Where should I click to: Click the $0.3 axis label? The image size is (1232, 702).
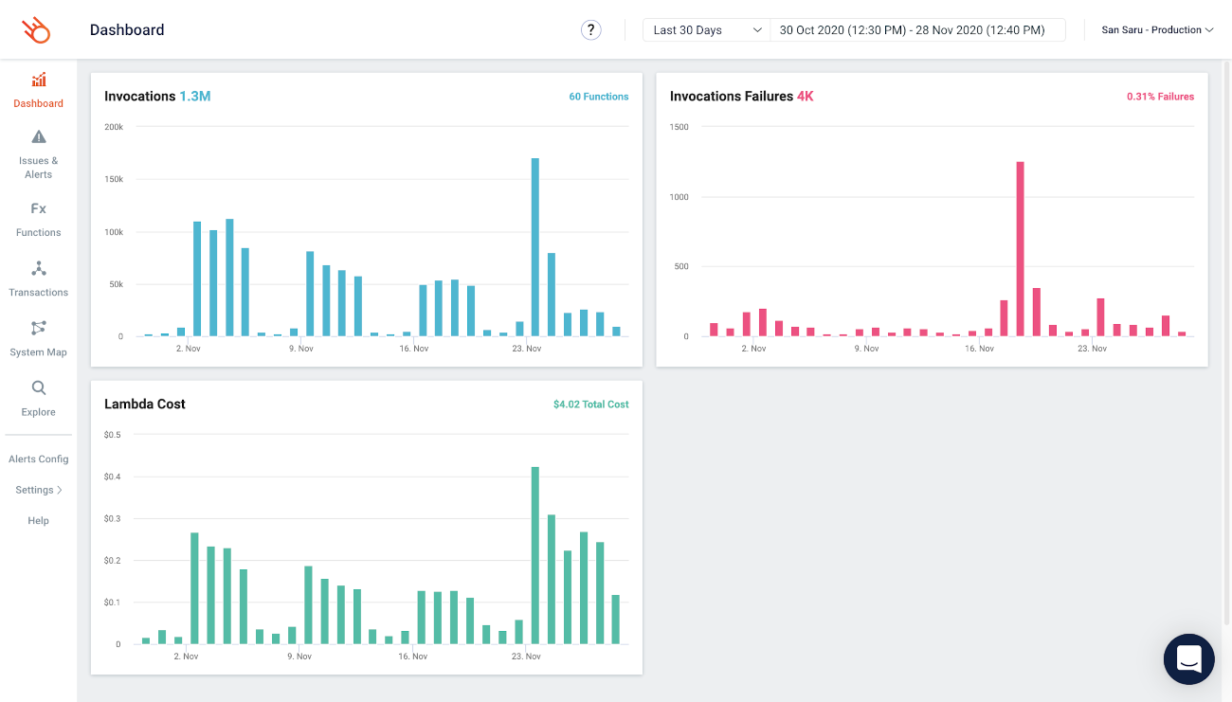(x=113, y=518)
